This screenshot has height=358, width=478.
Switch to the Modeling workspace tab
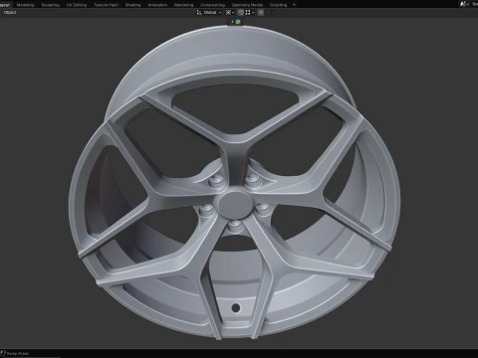[25, 5]
